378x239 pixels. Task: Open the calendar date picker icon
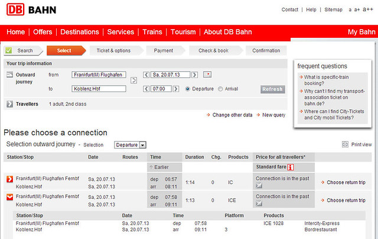point(207,75)
